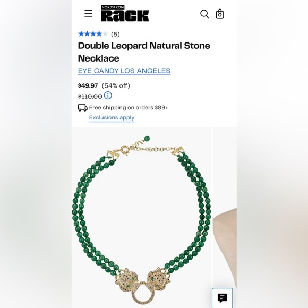Open the live chat bubble button
308x308 pixels.
(x=222, y=298)
